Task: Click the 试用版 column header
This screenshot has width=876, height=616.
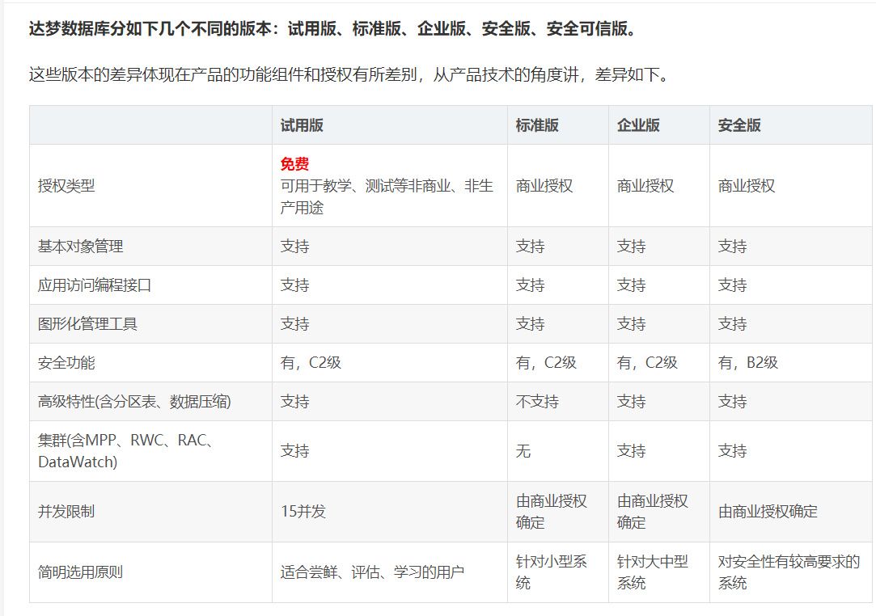Action: (302, 125)
